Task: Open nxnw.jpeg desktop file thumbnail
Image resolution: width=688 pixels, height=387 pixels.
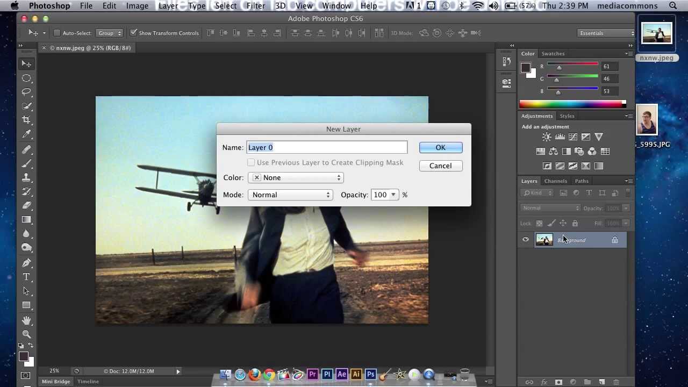Action: click(x=656, y=34)
